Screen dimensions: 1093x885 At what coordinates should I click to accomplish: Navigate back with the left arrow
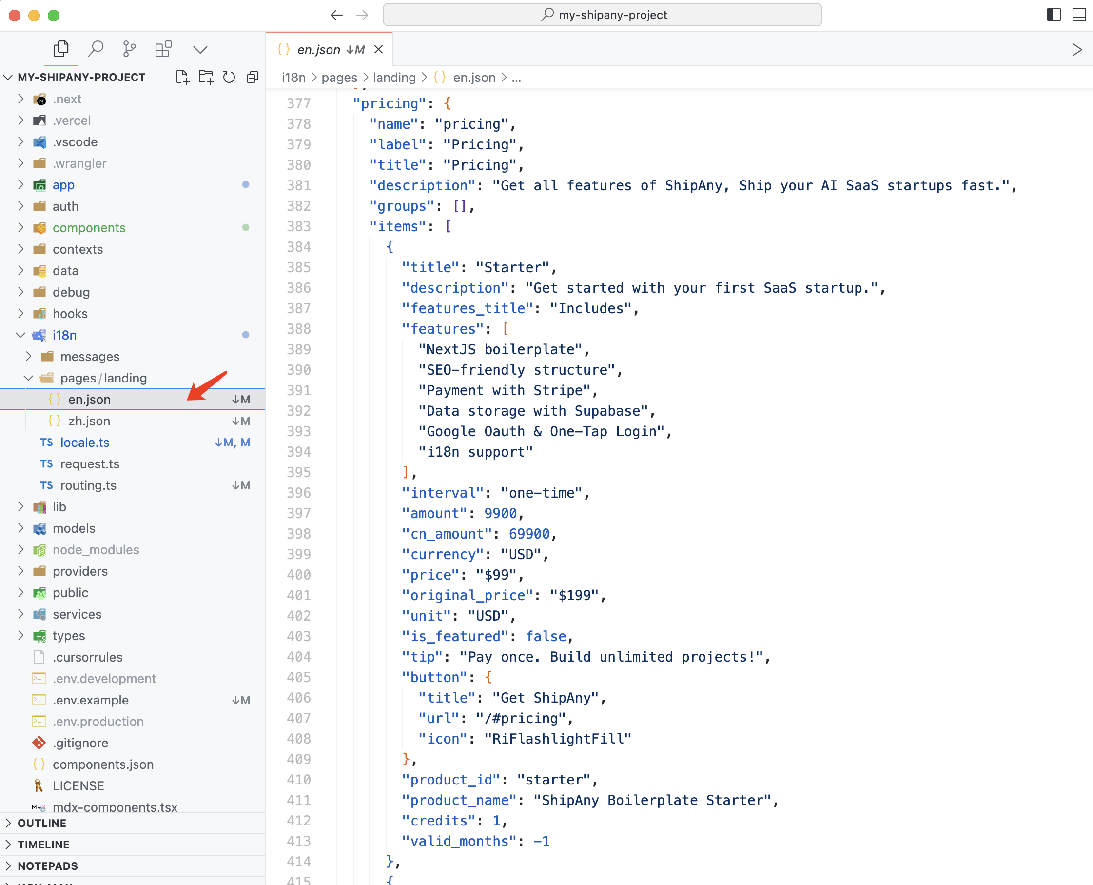[x=336, y=15]
